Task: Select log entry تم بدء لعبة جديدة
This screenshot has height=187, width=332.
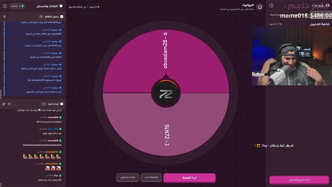Action: [x=33, y=90]
